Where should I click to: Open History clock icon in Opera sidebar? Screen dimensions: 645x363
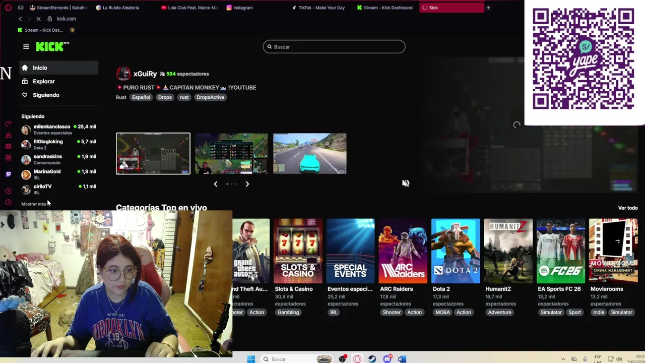coord(8,203)
